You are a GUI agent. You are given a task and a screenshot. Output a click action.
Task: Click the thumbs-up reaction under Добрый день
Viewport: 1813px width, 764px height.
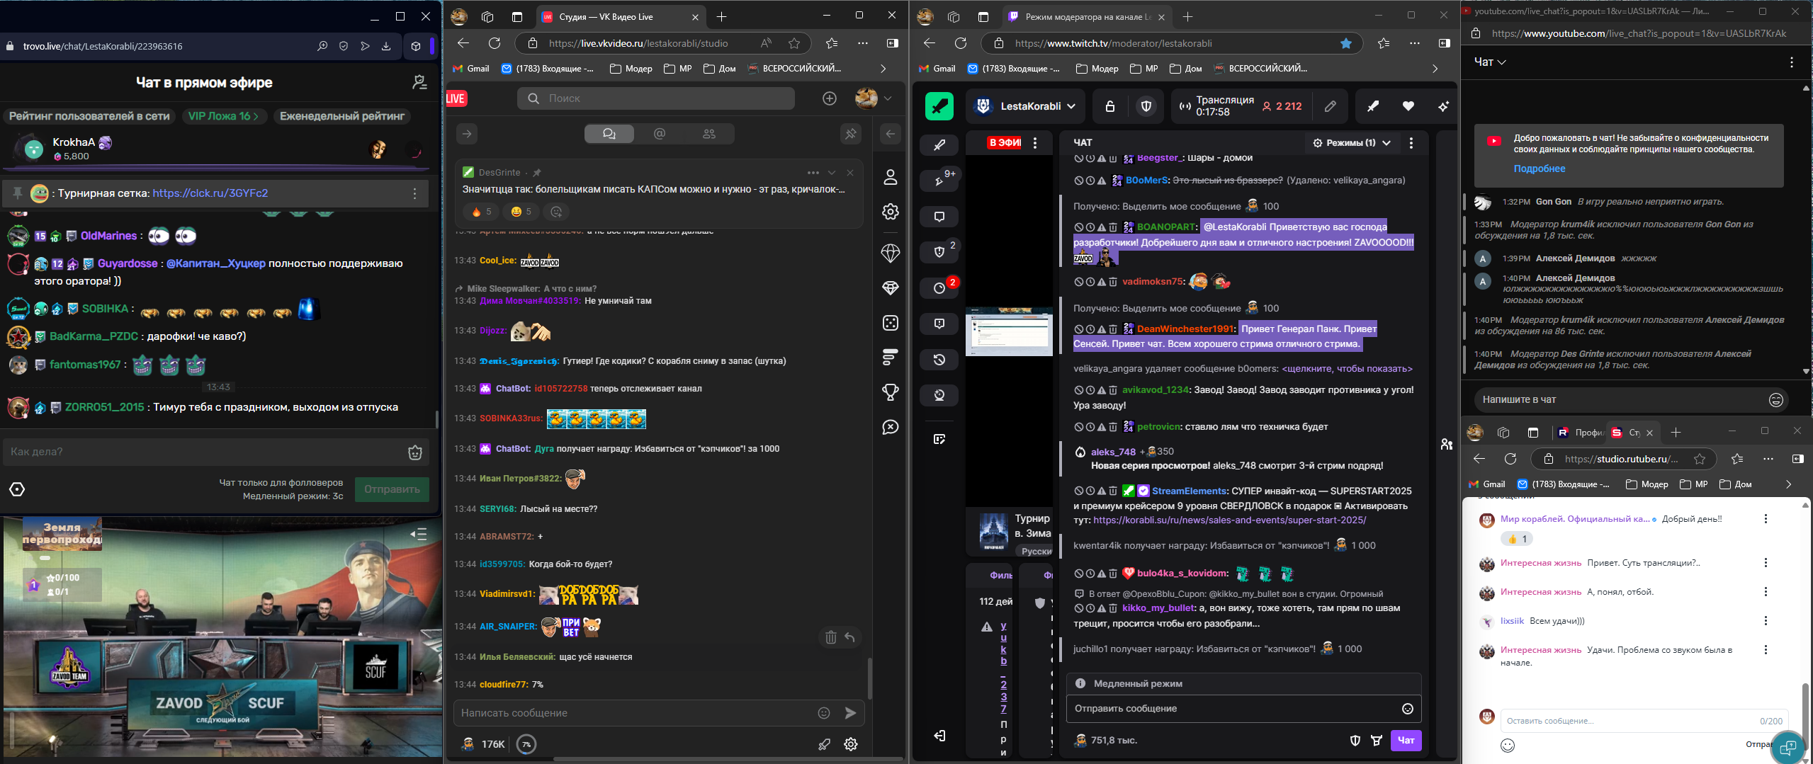[1517, 539]
